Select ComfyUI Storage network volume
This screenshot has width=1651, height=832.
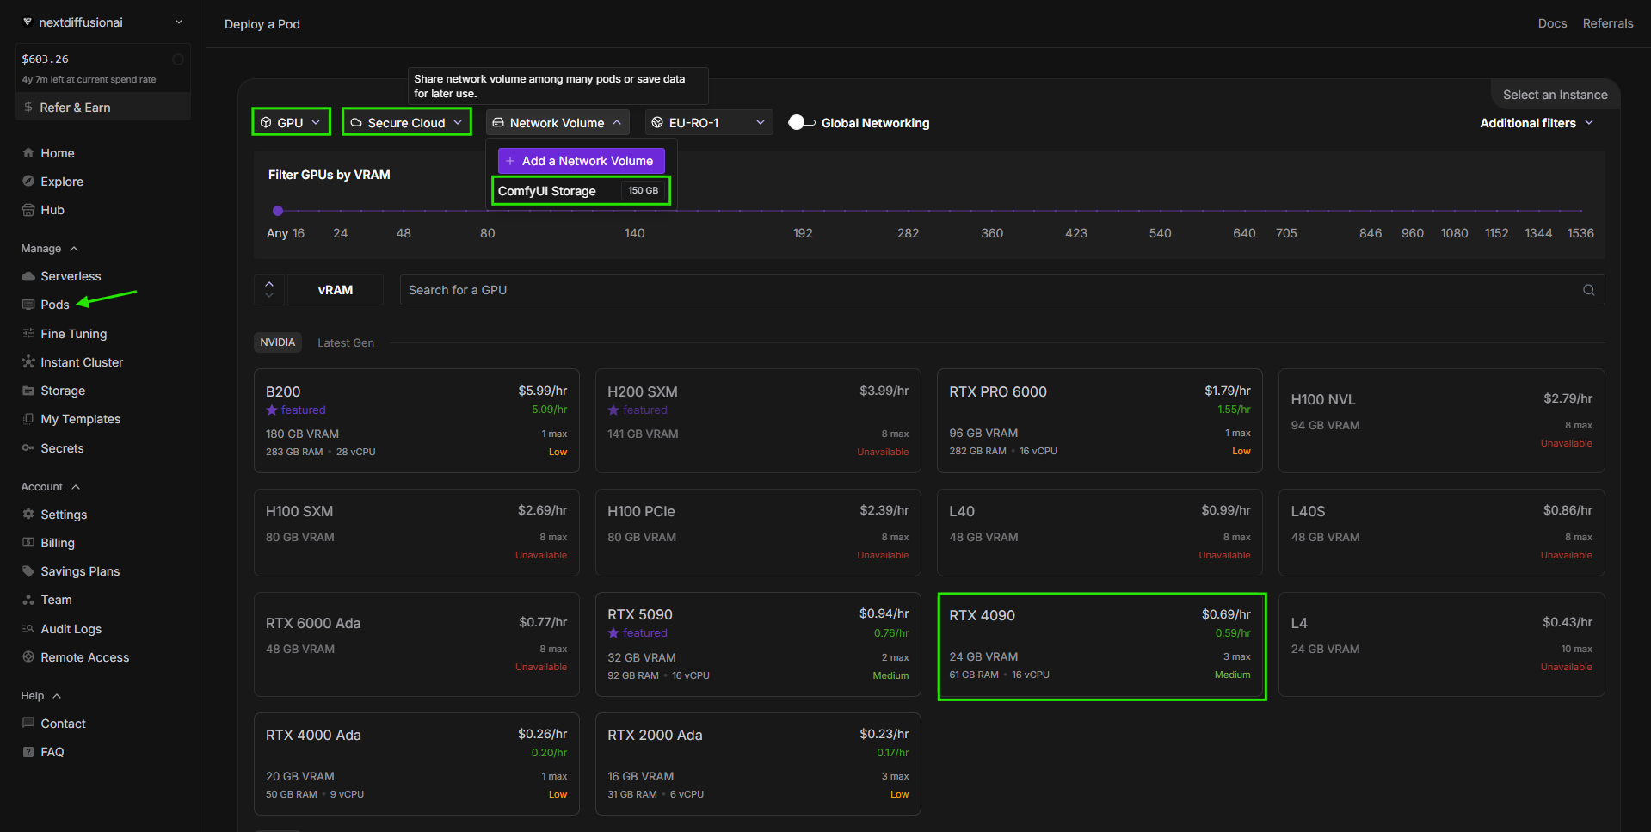(581, 190)
